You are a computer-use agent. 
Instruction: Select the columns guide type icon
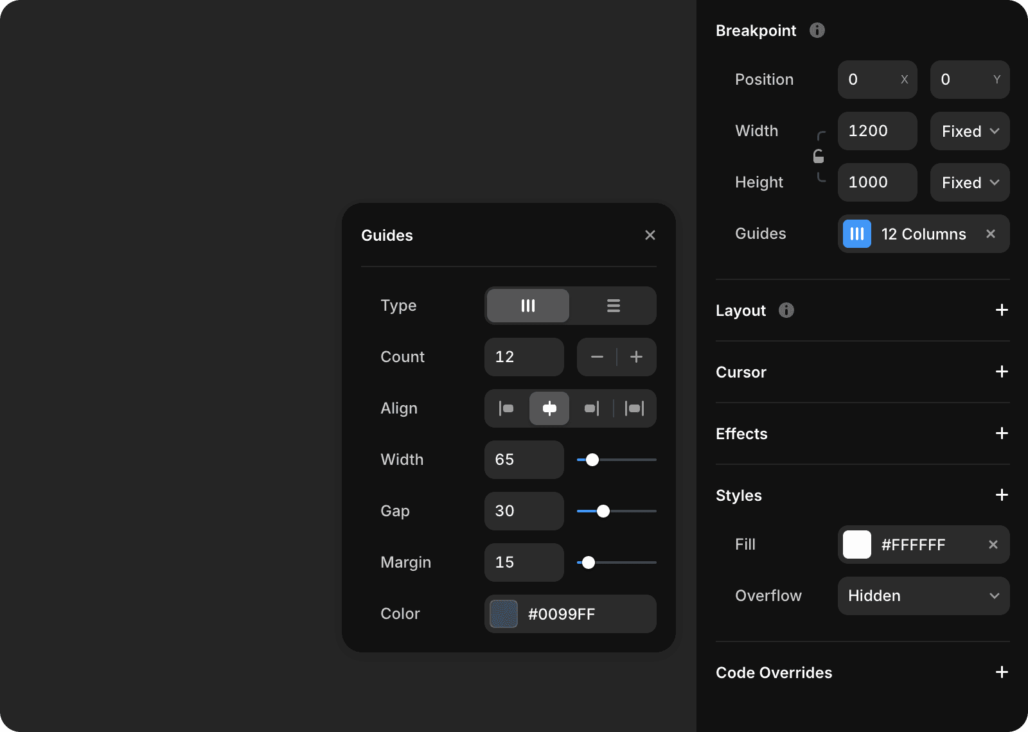pyautogui.click(x=527, y=306)
